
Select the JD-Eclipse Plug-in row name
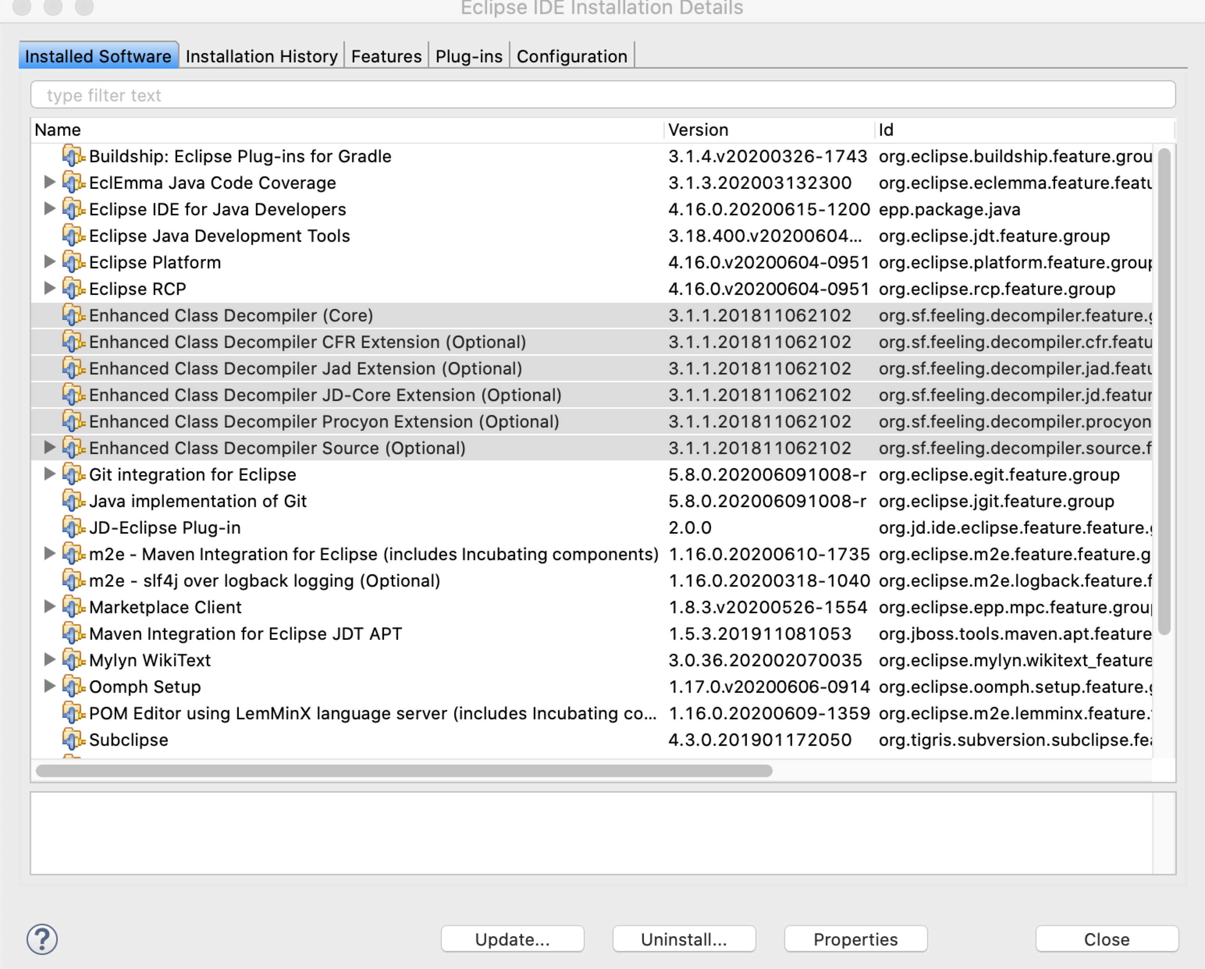pyautogui.click(x=165, y=527)
